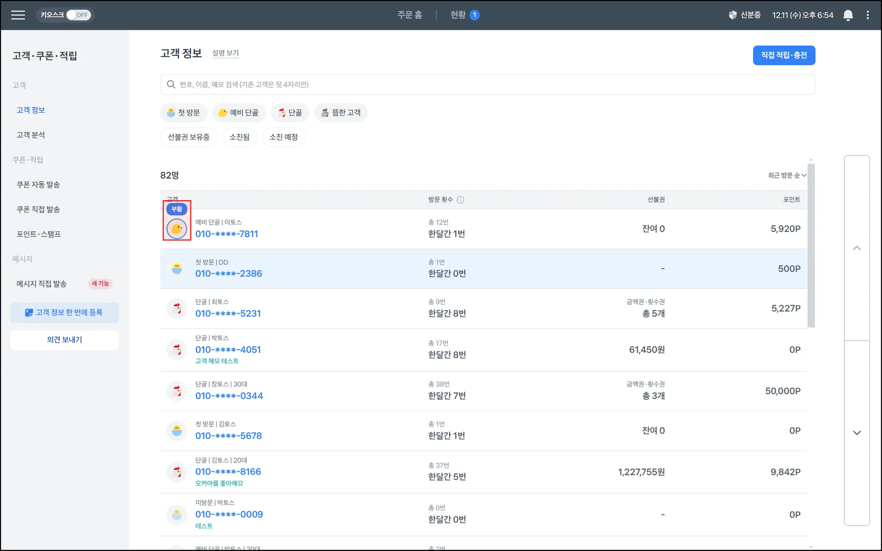Click the chick avatar for 010-****-7811
Viewport: 882px width, 551px height.
tap(177, 229)
